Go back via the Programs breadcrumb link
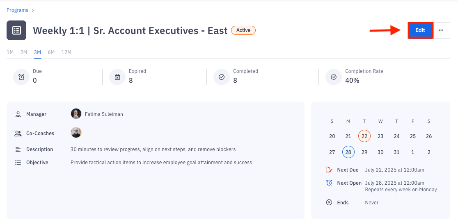The width and height of the screenshot is (458, 224). [18, 10]
